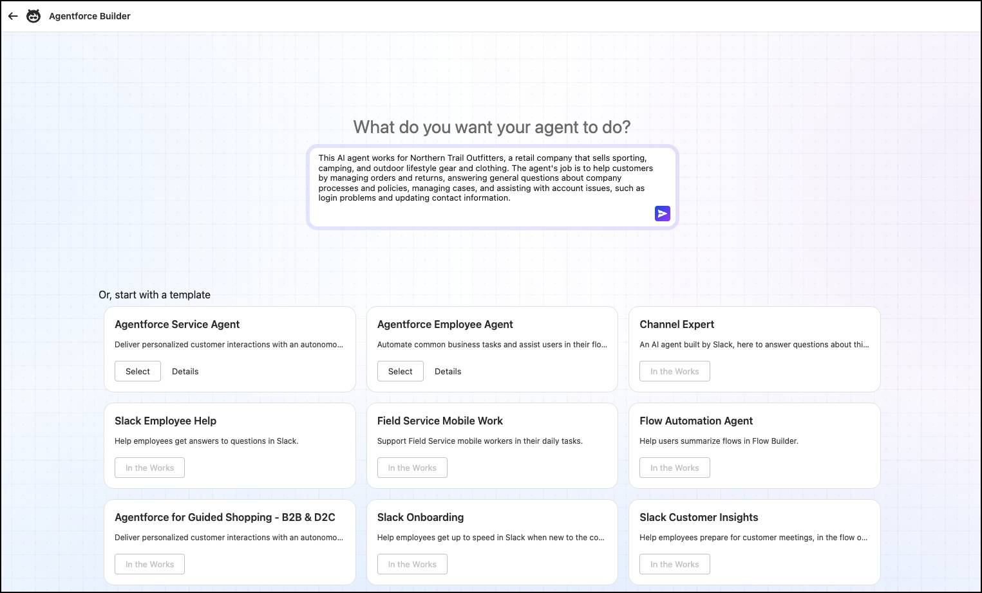Click In the Works under Slack Onboarding
This screenshot has width=982, height=593.
[412, 564]
